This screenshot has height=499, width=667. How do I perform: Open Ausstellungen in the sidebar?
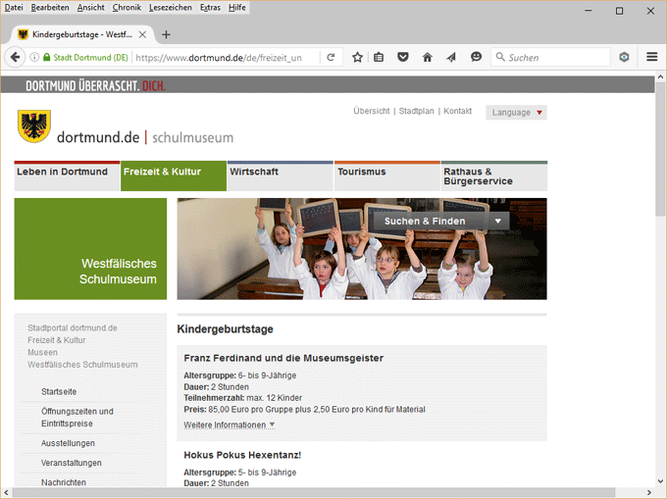[68, 443]
